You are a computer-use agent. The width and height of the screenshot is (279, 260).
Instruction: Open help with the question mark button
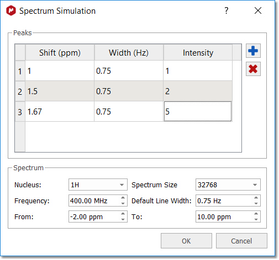point(227,10)
